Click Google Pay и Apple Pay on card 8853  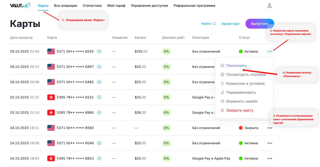pyautogui.click(x=211, y=158)
